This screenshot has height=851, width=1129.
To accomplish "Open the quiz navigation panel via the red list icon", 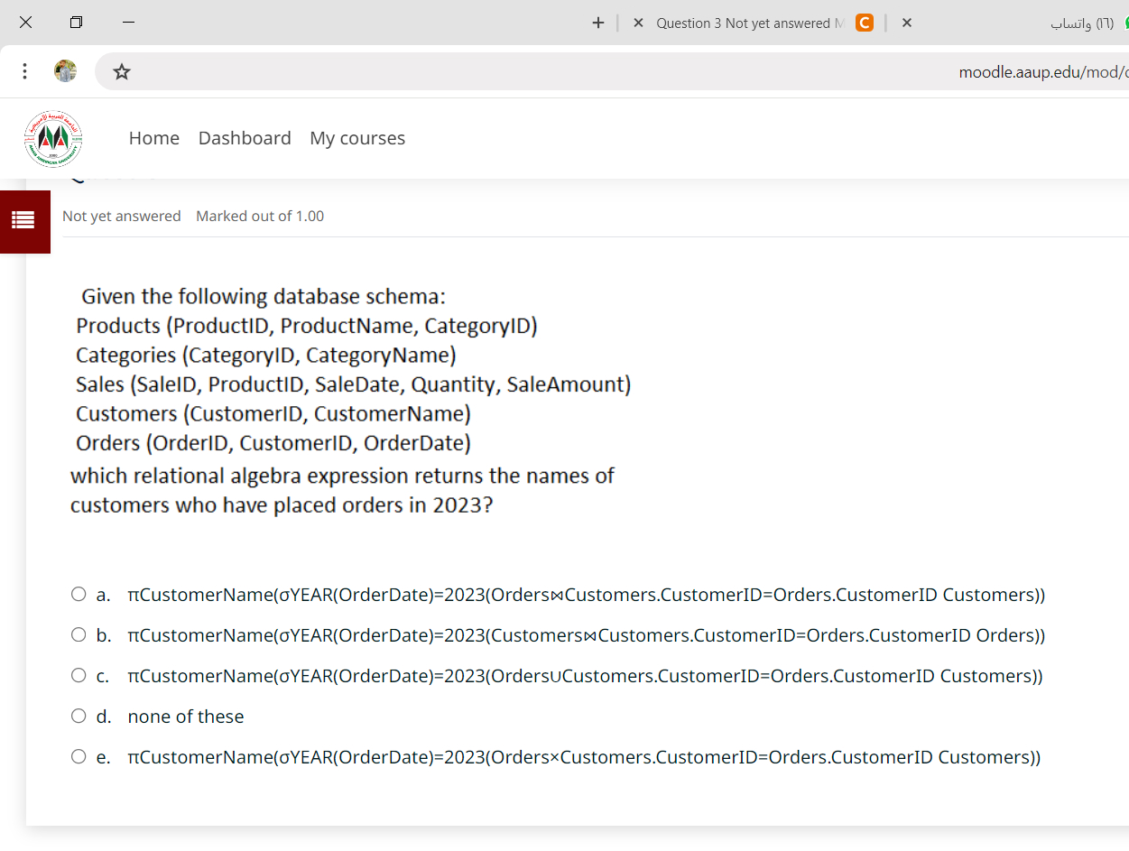I will pos(24,221).
